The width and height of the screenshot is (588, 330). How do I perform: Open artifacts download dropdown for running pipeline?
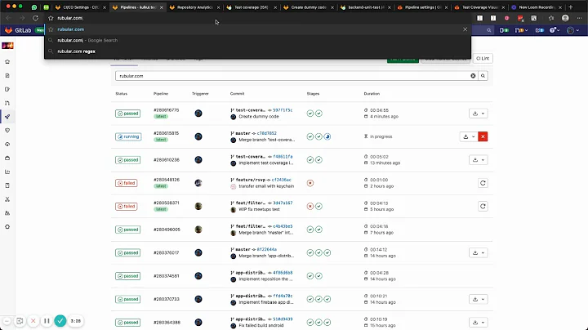[469, 136]
